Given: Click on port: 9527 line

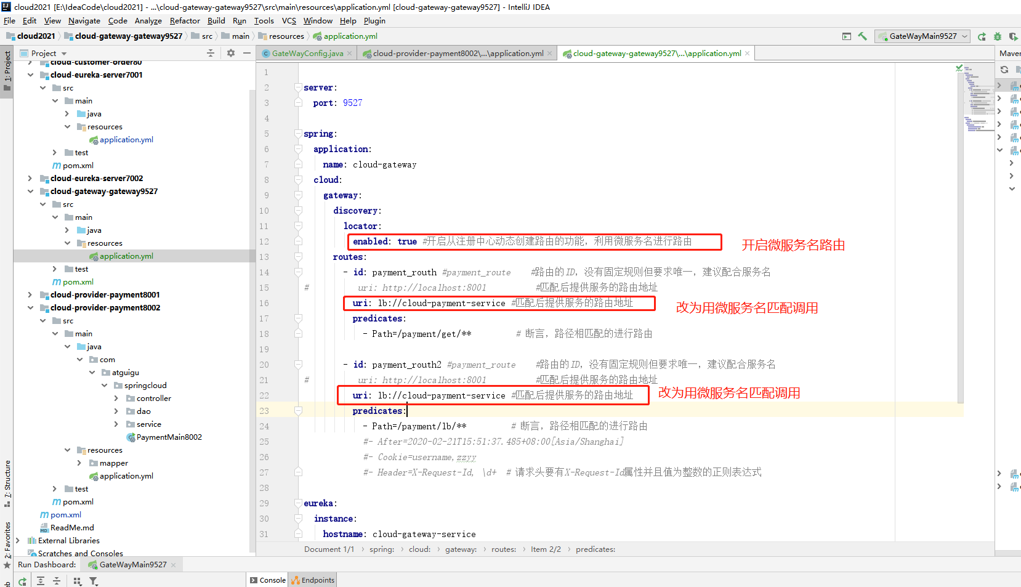Looking at the screenshot, I should pyautogui.click(x=337, y=103).
